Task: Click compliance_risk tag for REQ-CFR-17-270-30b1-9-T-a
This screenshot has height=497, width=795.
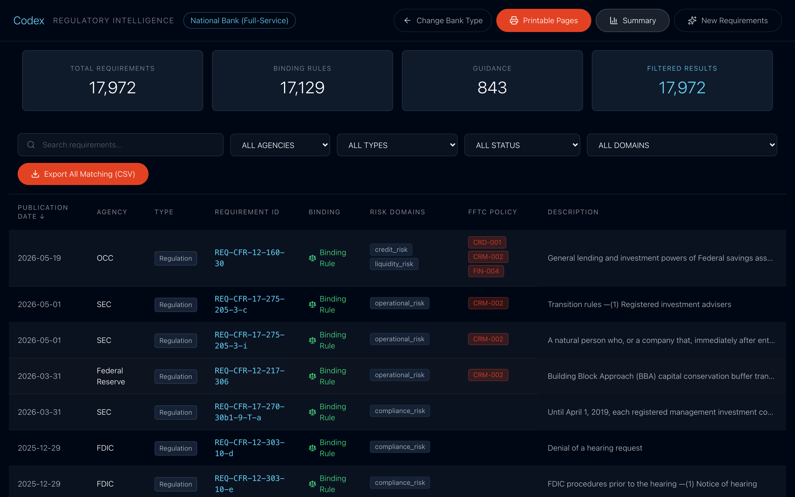Action: point(400,411)
